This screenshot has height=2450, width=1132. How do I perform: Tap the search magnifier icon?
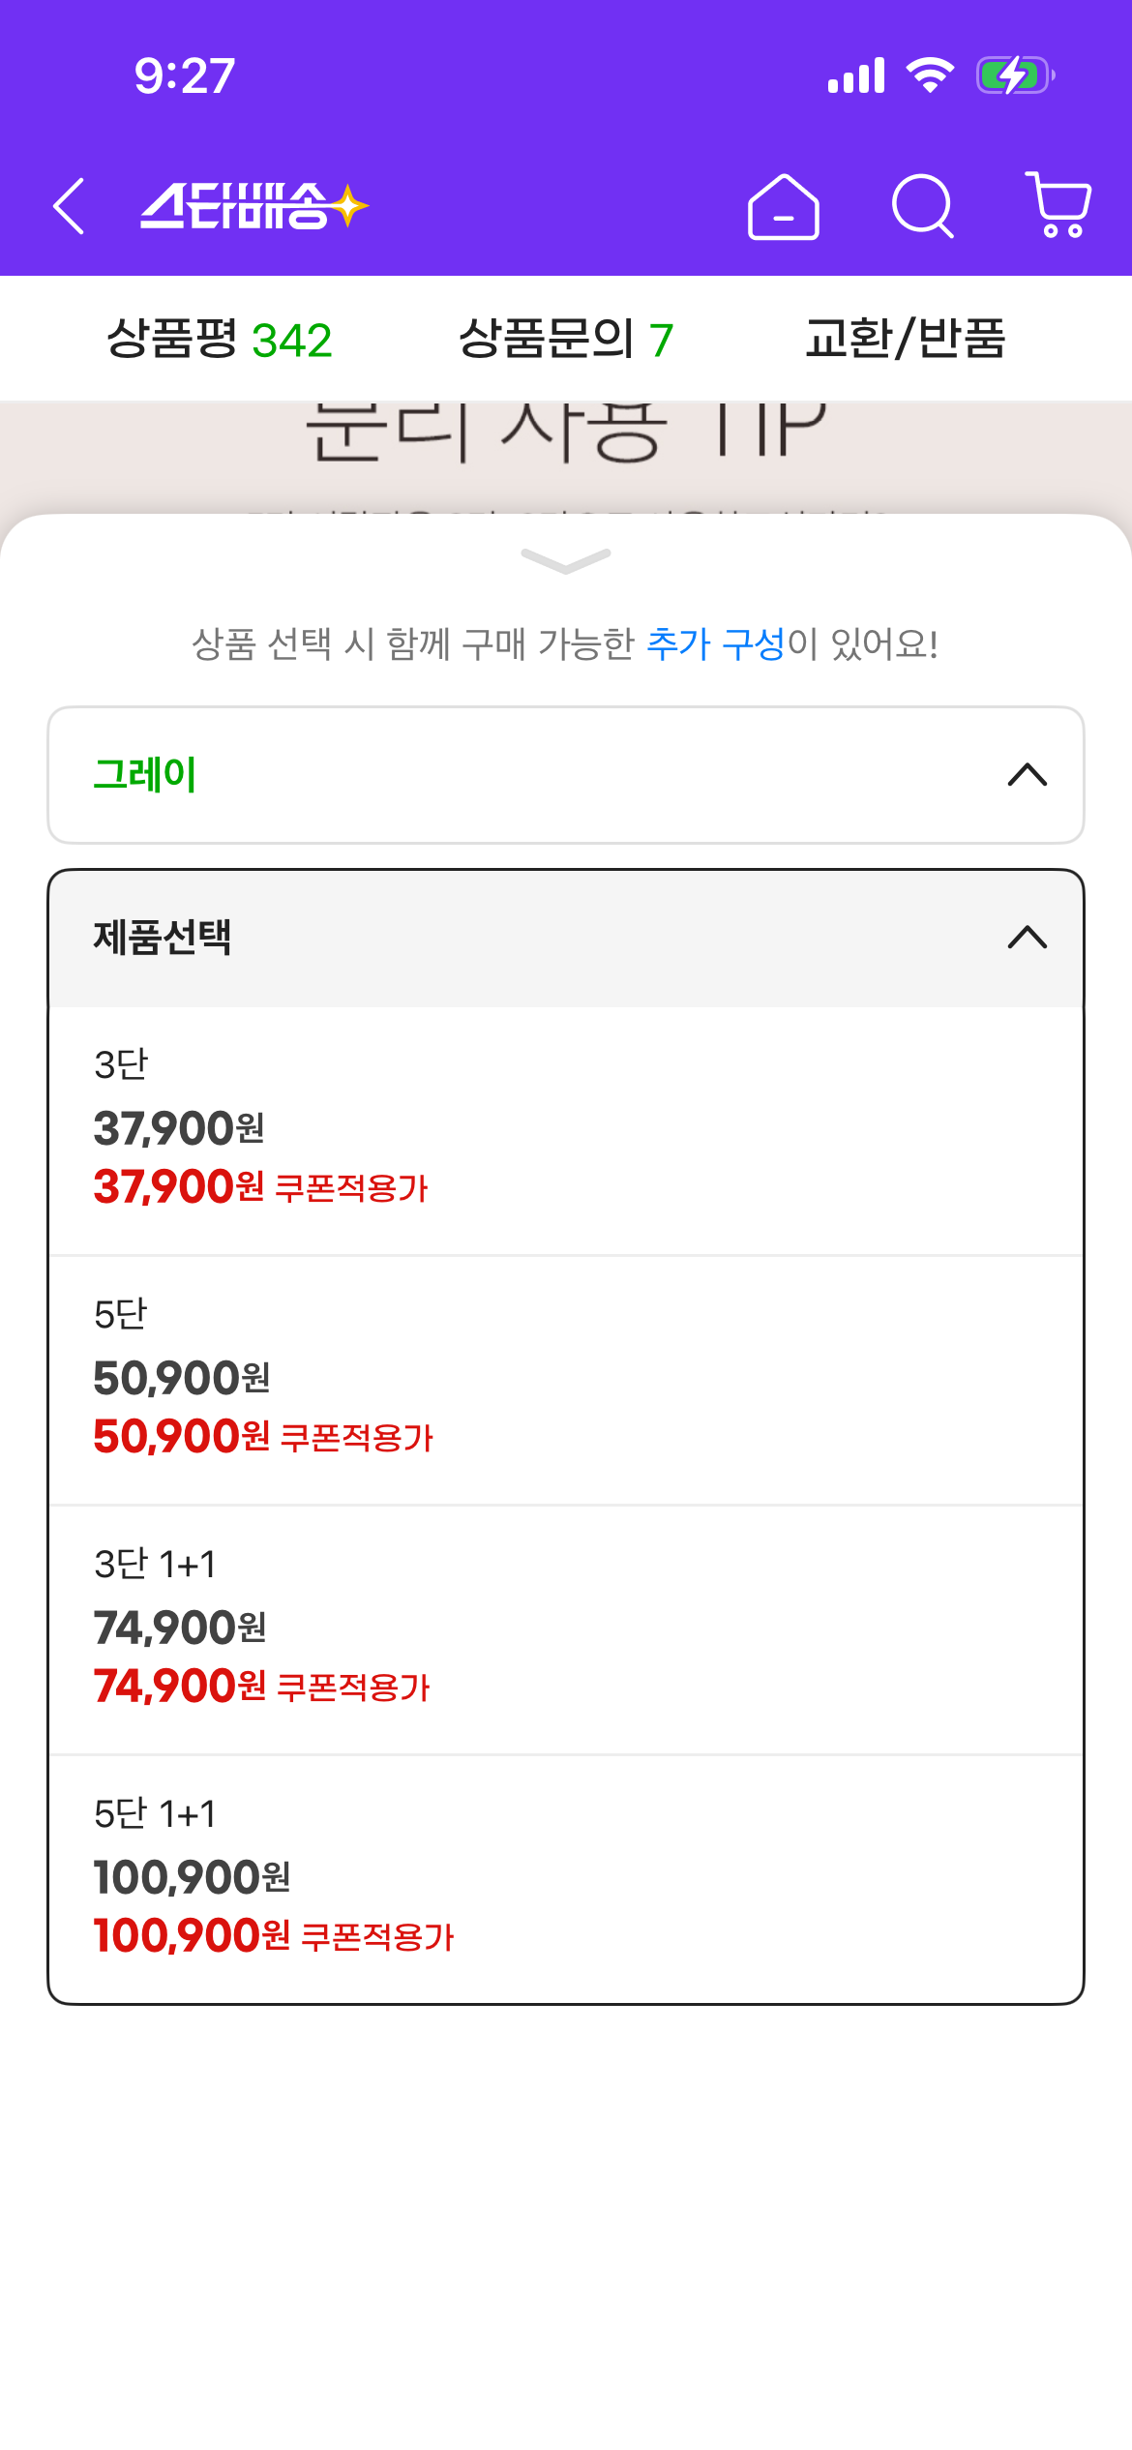point(922,206)
